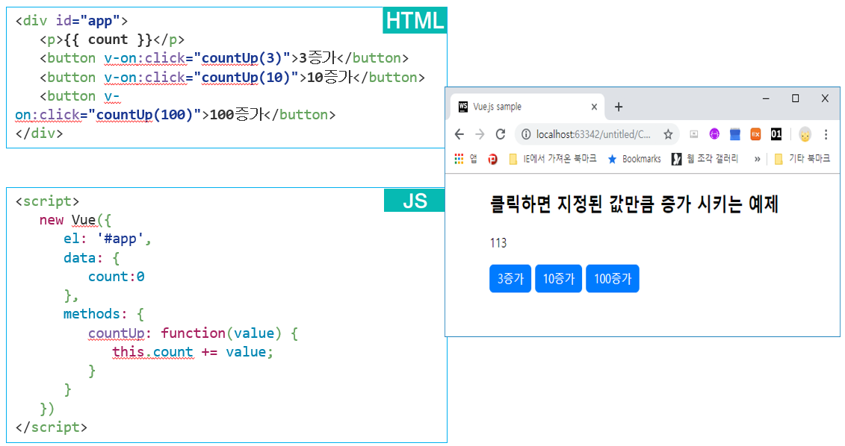Close the Chrome window

click(825, 98)
